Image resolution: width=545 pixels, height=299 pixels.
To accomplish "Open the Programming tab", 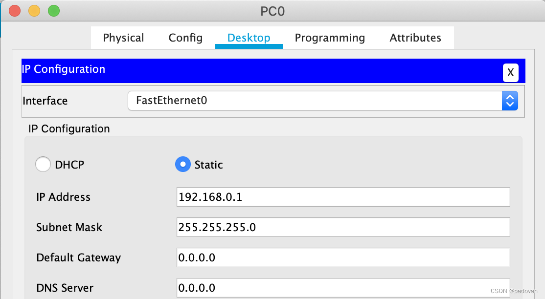I will point(330,38).
